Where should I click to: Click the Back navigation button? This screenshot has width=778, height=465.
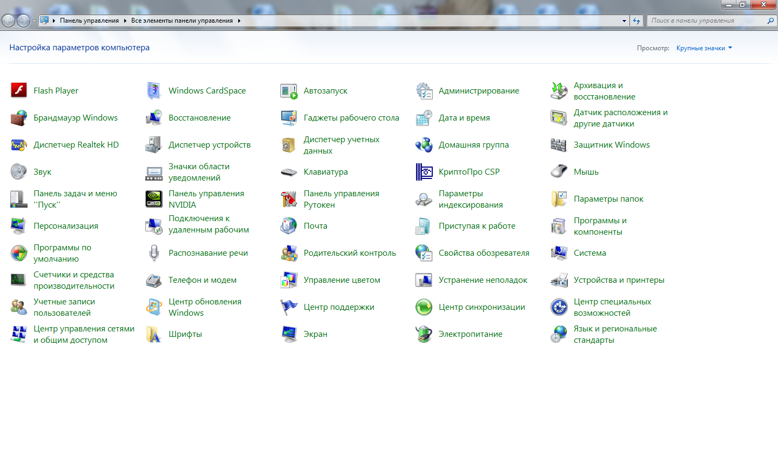(8, 21)
